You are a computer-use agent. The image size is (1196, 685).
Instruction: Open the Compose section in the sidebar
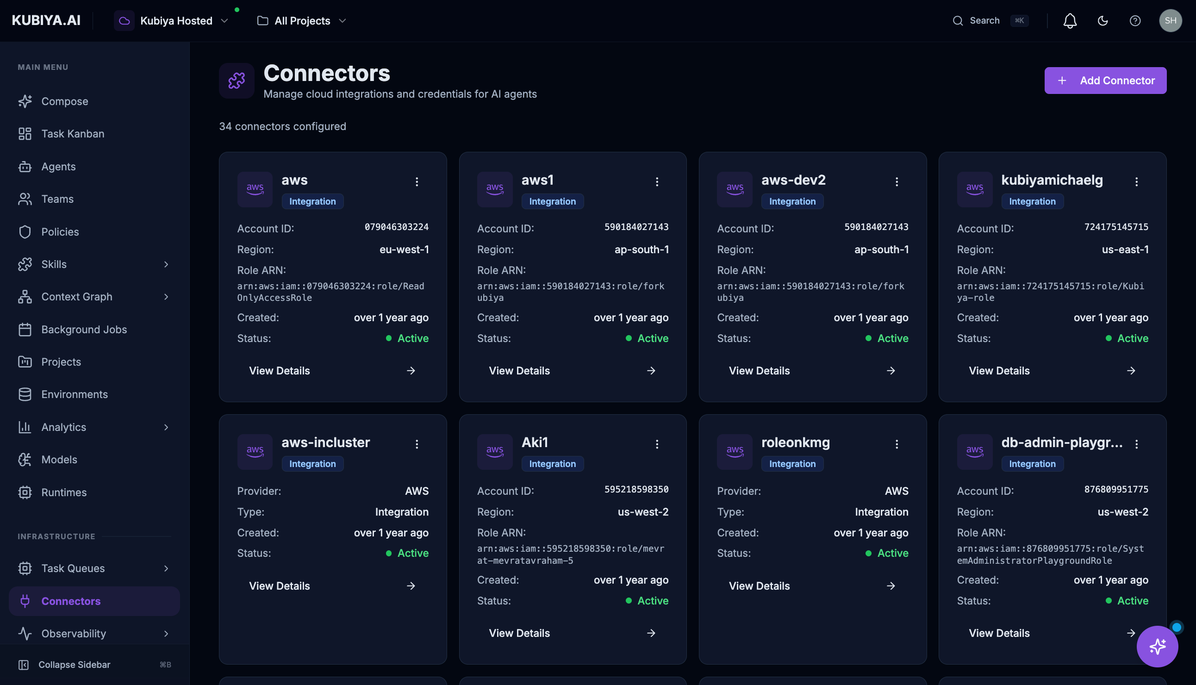click(x=64, y=101)
